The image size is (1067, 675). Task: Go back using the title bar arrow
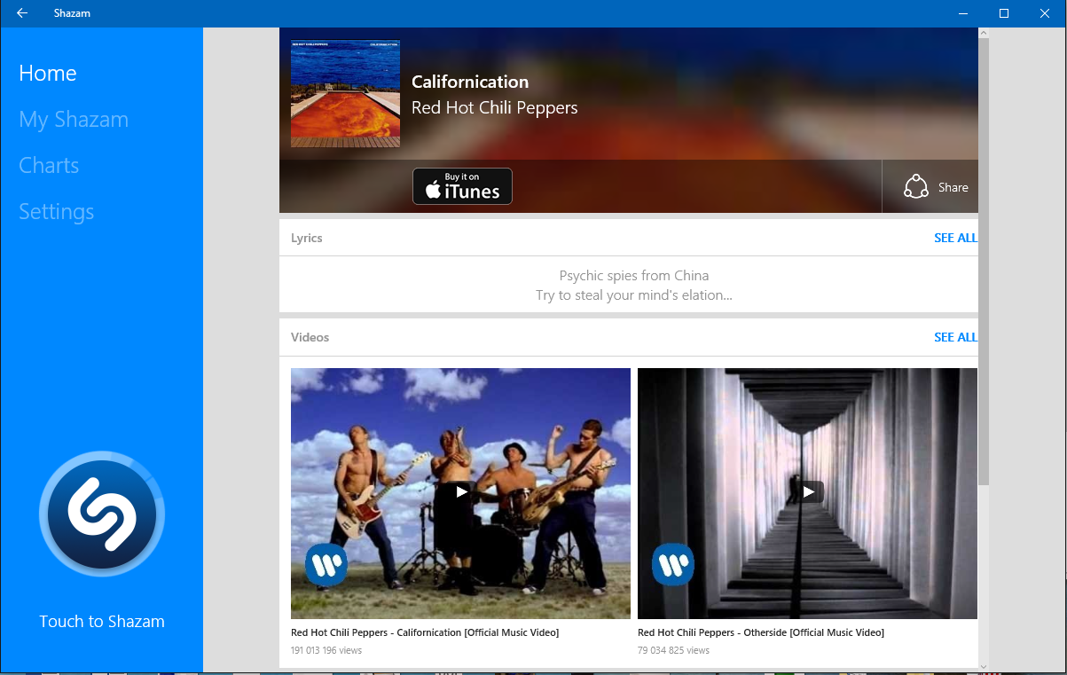pos(22,13)
